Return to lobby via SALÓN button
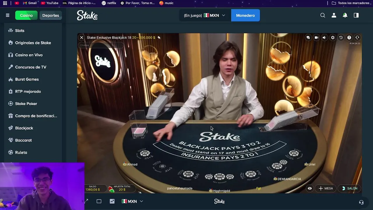The height and width of the screenshot is (210, 373). pos(350,188)
